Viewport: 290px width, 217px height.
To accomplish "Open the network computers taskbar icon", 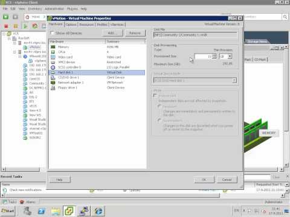I will tap(83, 211).
